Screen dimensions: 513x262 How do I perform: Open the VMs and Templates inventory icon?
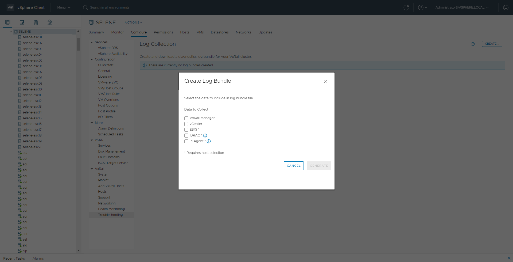(22, 22)
